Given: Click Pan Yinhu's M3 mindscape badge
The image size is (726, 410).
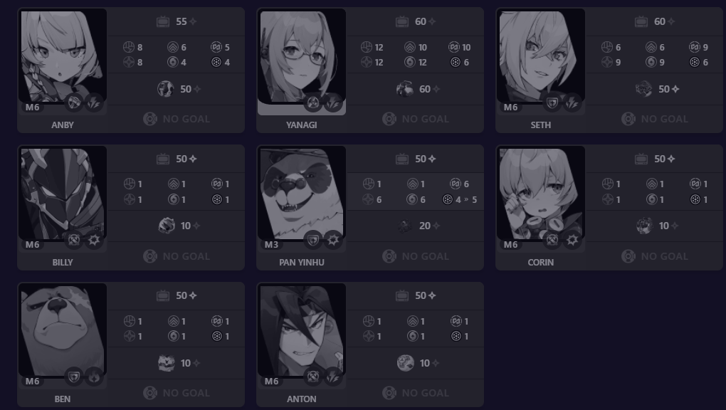Looking at the screenshot, I should [x=271, y=244].
